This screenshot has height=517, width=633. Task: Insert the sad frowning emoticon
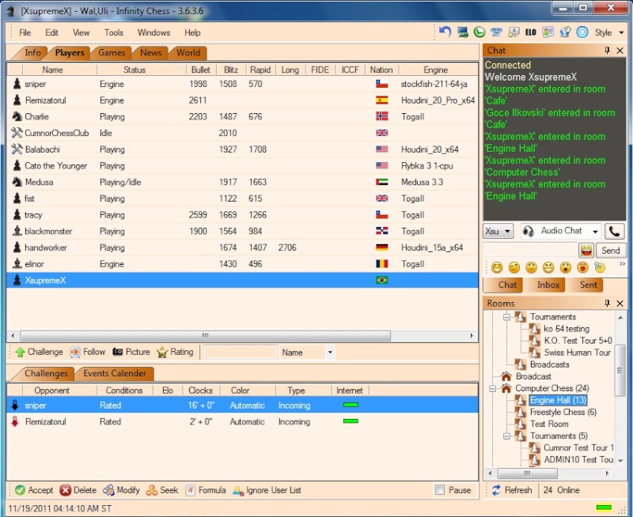tap(531, 267)
